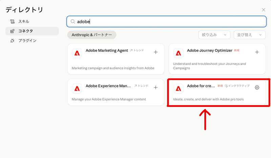Switch to the スキル section
This screenshot has width=271, height=158.
coord(24,22)
